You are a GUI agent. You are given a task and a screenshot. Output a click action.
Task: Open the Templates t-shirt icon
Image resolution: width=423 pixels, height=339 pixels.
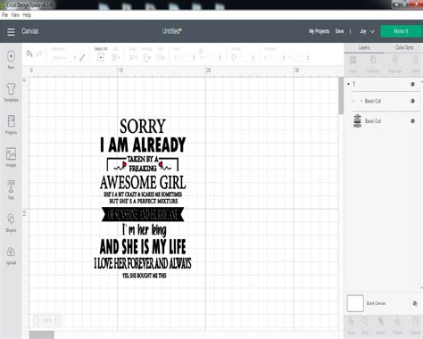[11, 89]
